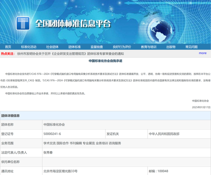Select 良好行为评价 navigation item
The height and width of the screenshot is (175, 211).
(x=122, y=47)
